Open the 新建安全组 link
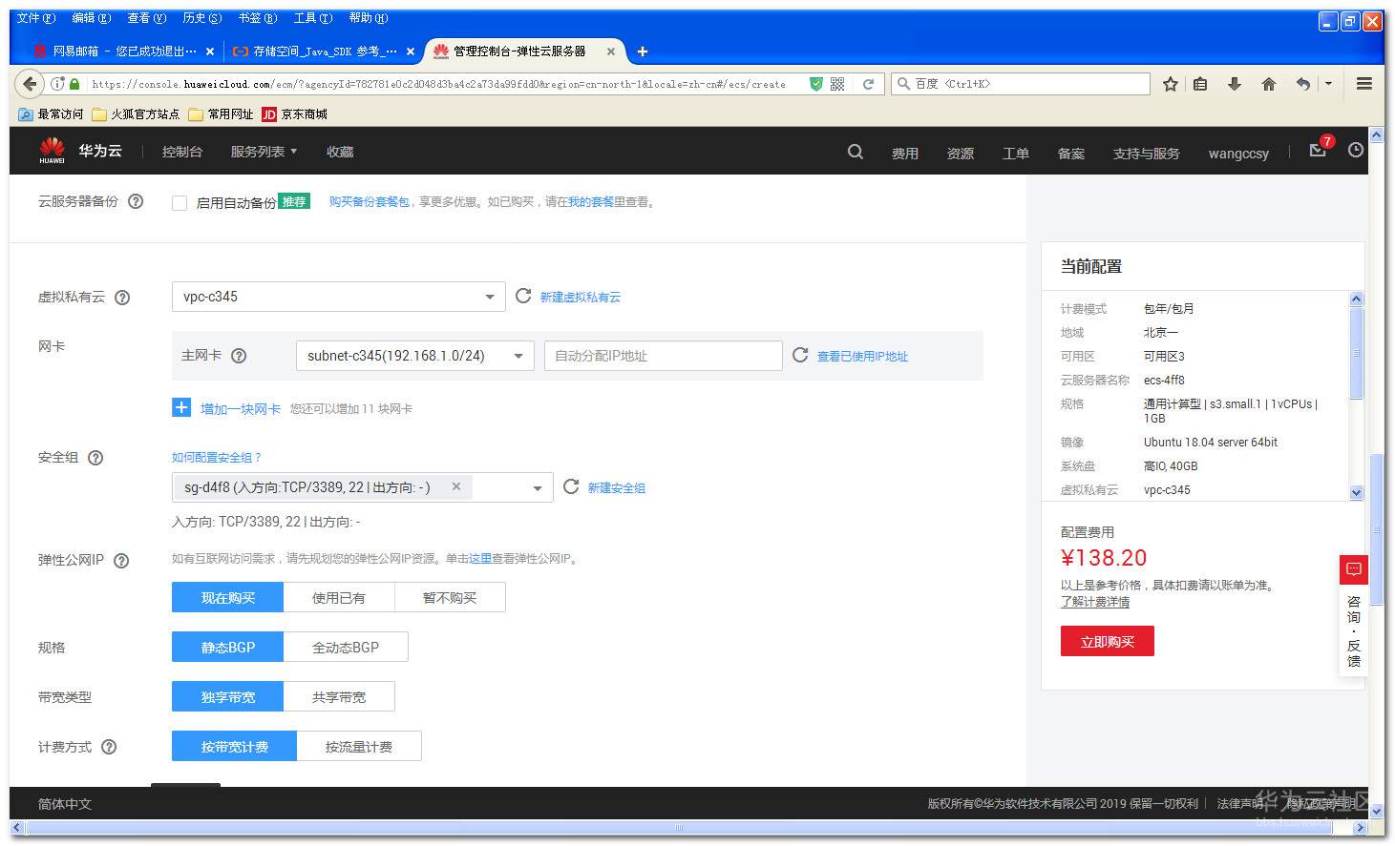This screenshot has height=846, width=1395. click(617, 488)
